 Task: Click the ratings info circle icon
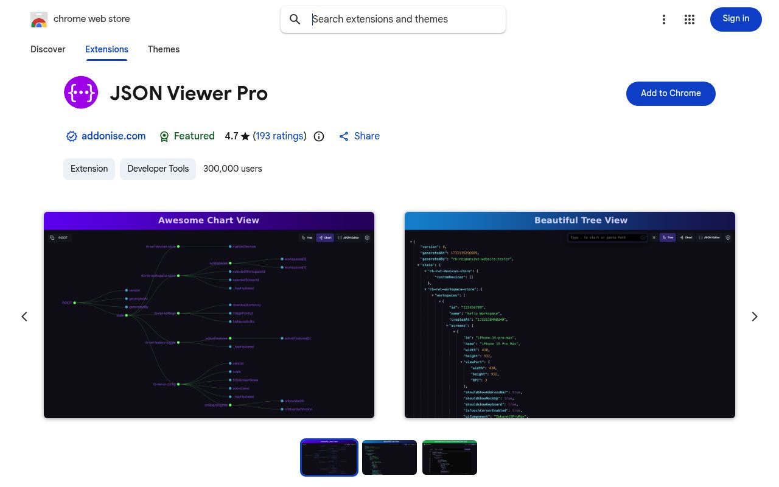(319, 136)
